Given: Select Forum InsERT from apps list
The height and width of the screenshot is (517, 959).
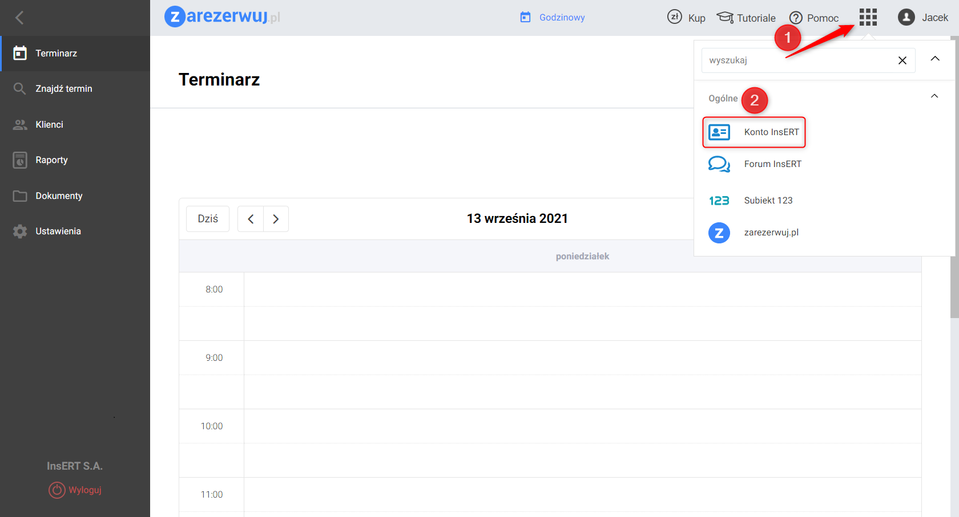Looking at the screenshot, I should point(773,164).
